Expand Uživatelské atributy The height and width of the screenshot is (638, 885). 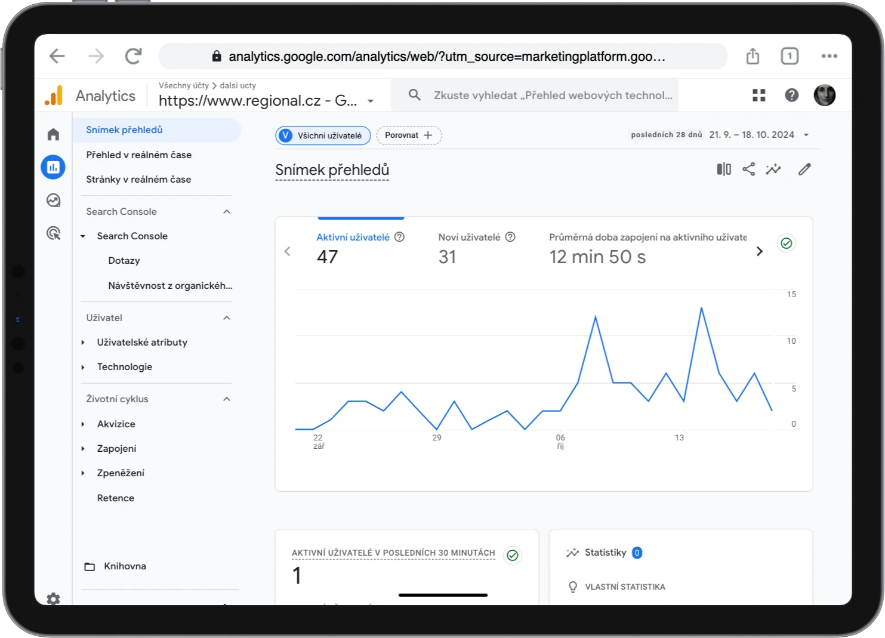(x=83, y=343)
